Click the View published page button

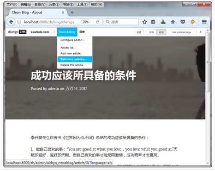[181, 32]
